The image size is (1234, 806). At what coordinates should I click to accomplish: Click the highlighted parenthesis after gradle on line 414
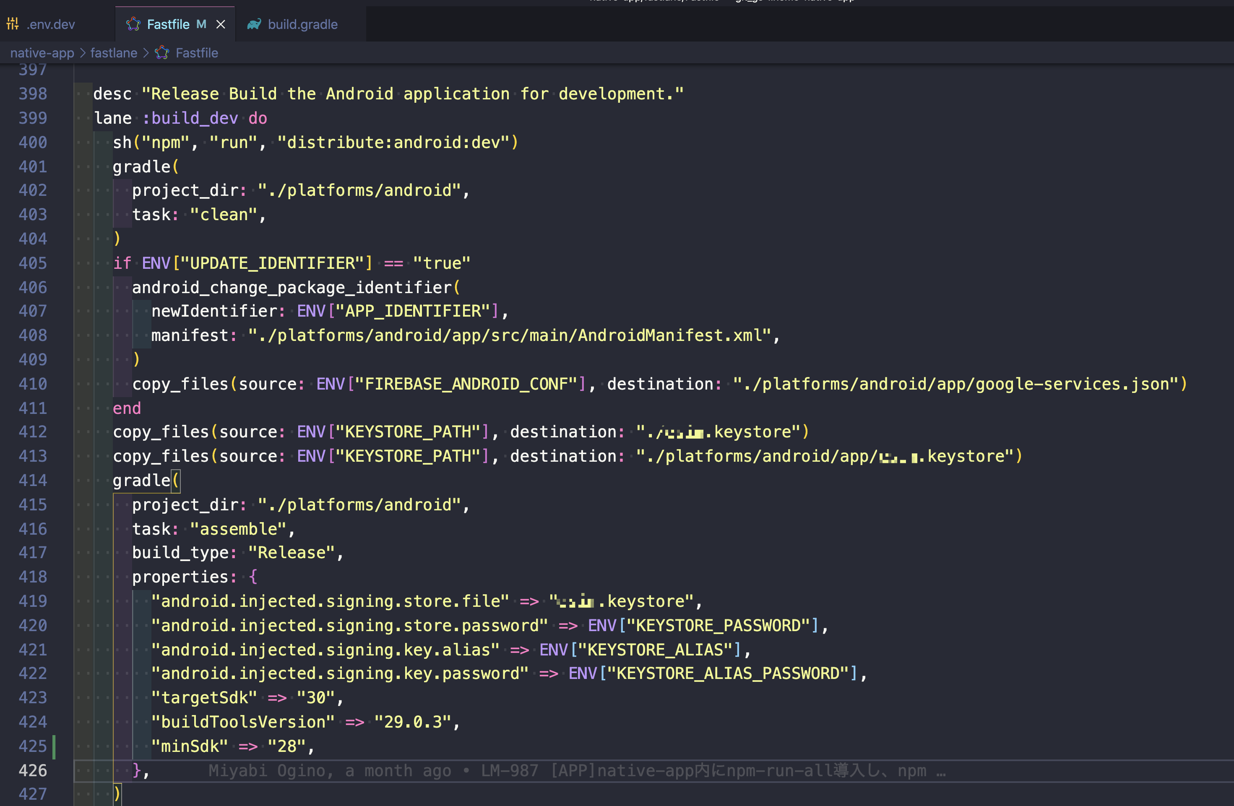click(176, 481)
